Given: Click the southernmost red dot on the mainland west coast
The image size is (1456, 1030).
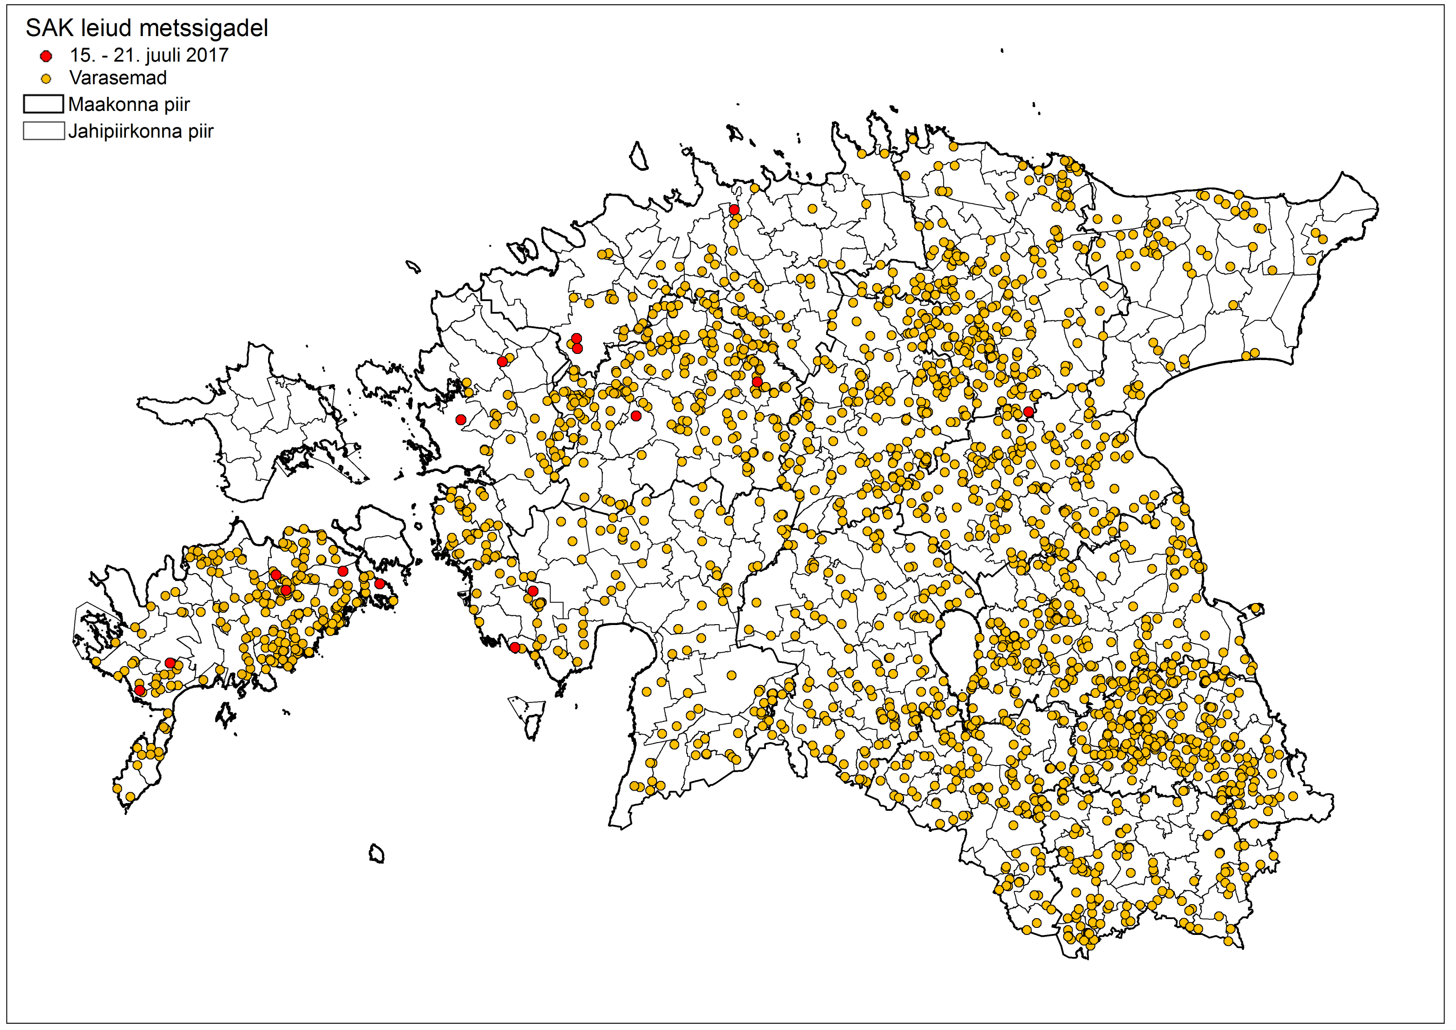Looking at the screenshot, I should 515,647.
